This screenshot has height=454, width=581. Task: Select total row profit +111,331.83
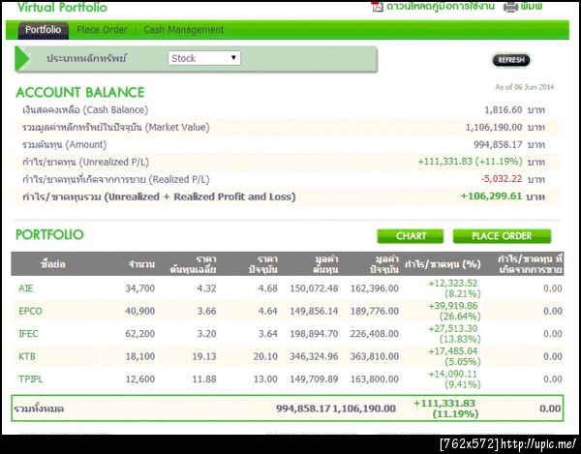[x=444, y=404]
